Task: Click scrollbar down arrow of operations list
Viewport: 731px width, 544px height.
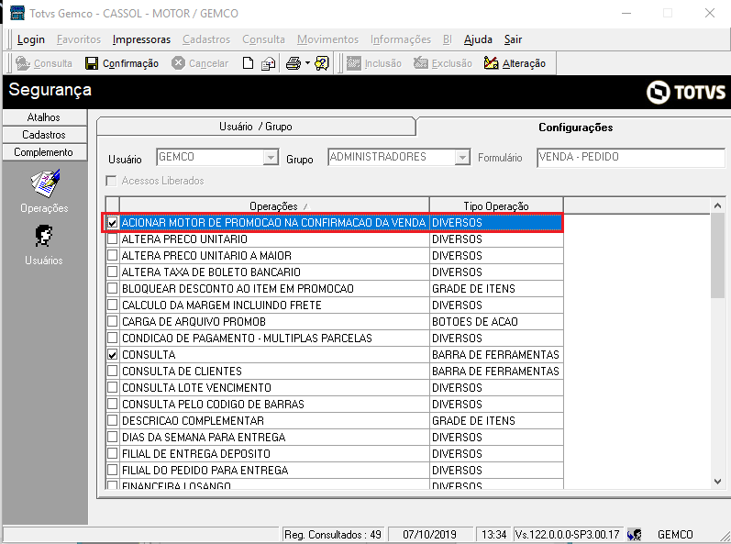Action: click(x=717, y=482)
